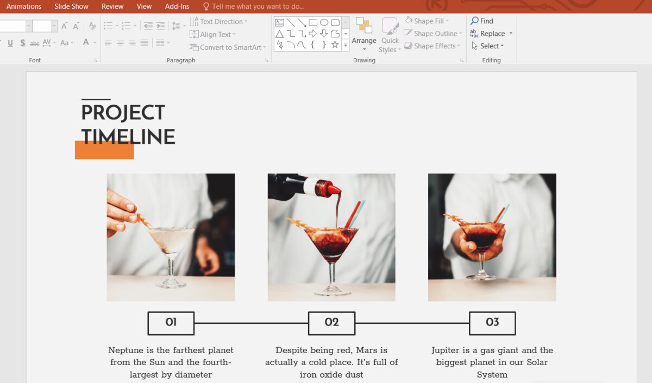The height and width of the screenshot is (383, 652).
Task: Expand the shapes gallery
Action: point(346,44)
